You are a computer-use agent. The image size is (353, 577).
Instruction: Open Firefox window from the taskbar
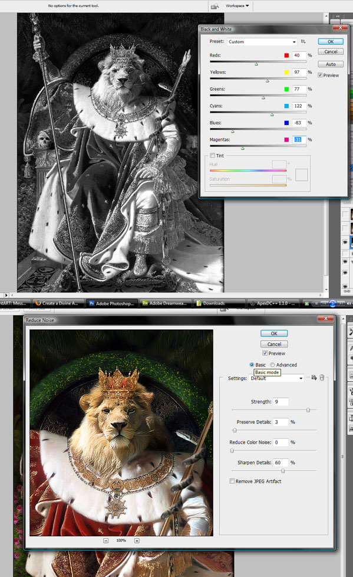click(x=57, y=303)
